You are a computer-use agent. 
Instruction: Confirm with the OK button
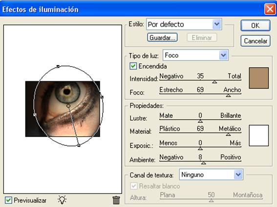tap(256, 25)
